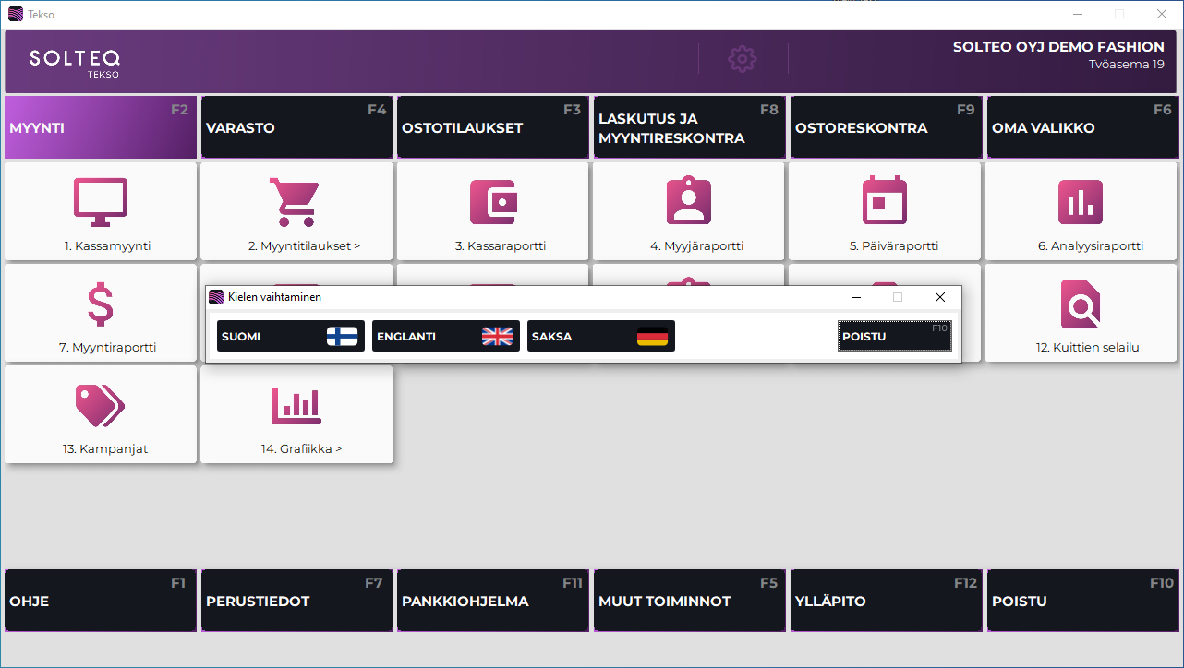Click the settings gear in header
Viewport: 1184px width, 668px height.
tap(742, 59)
